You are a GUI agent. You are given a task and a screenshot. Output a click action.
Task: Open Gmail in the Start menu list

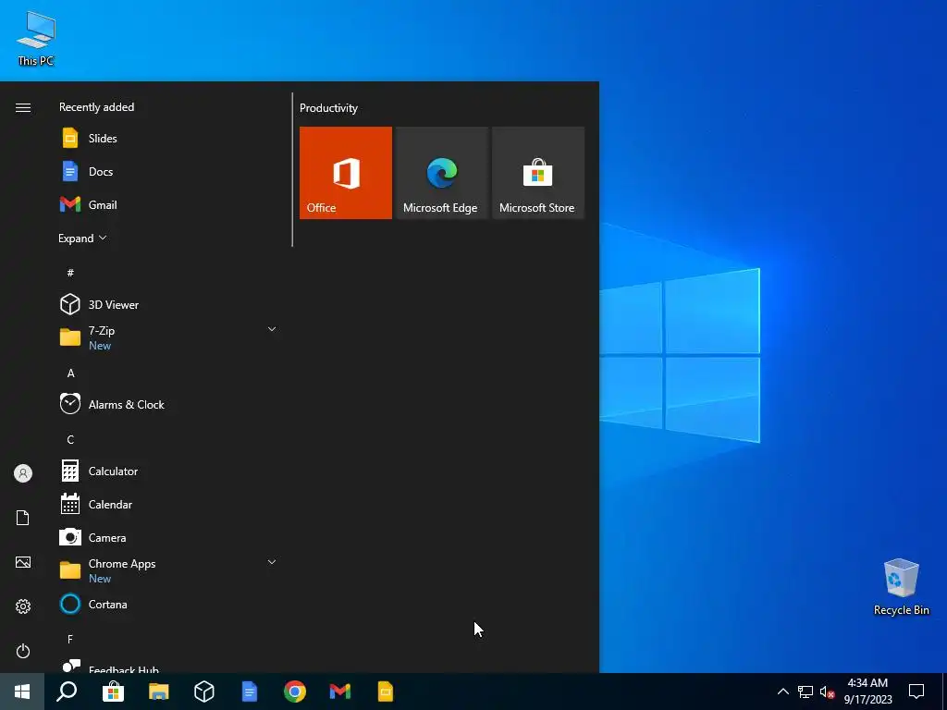169,204
